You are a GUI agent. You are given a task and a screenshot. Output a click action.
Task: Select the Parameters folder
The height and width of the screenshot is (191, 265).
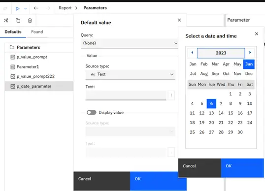tap(39, 47)
